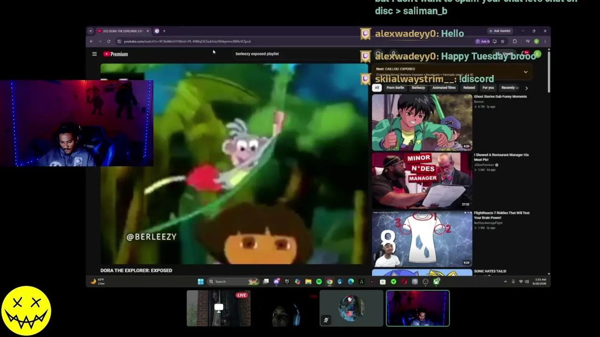Open Spotify from the taskbar
The image size is (600, 337).
click(319, 281)
